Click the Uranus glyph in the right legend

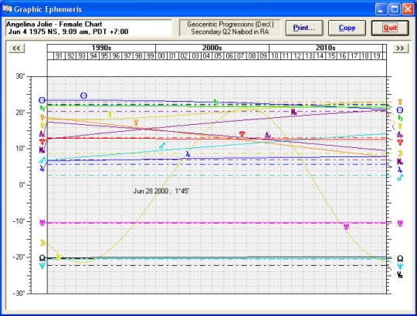pyautogui.click(x=400, y=223)
